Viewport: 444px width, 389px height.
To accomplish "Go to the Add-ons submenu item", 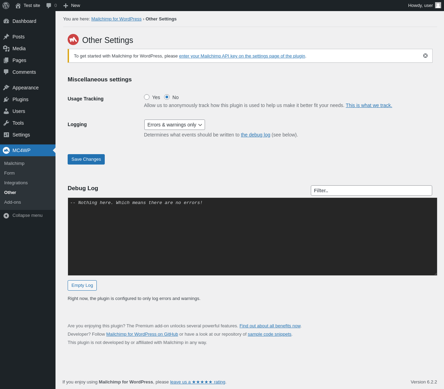I will point(12,202).
